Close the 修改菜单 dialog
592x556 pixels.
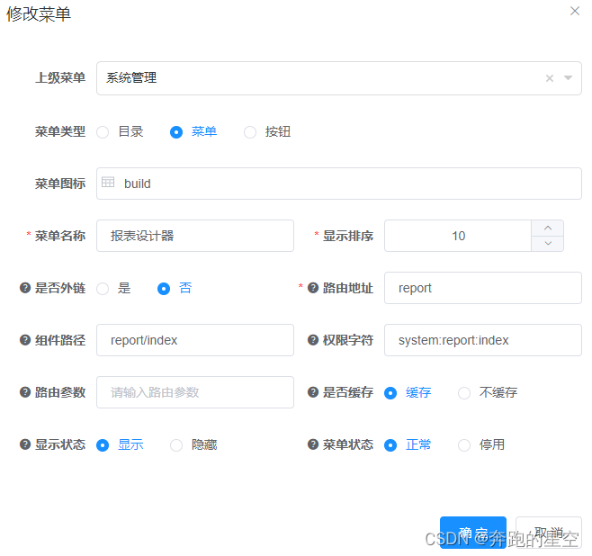tap(575, 11)
